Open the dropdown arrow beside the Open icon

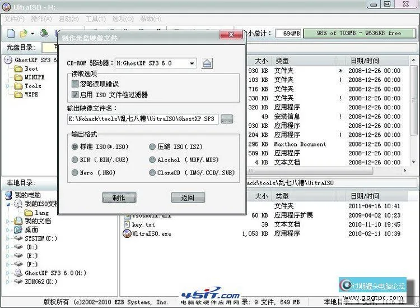click(32, 34)
